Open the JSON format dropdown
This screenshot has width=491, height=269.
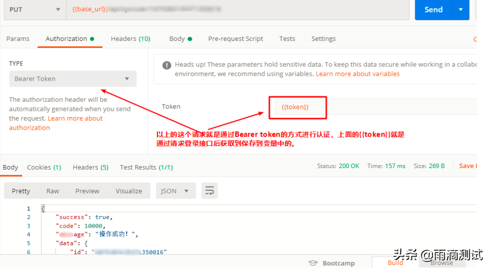[x=175, y=191]
